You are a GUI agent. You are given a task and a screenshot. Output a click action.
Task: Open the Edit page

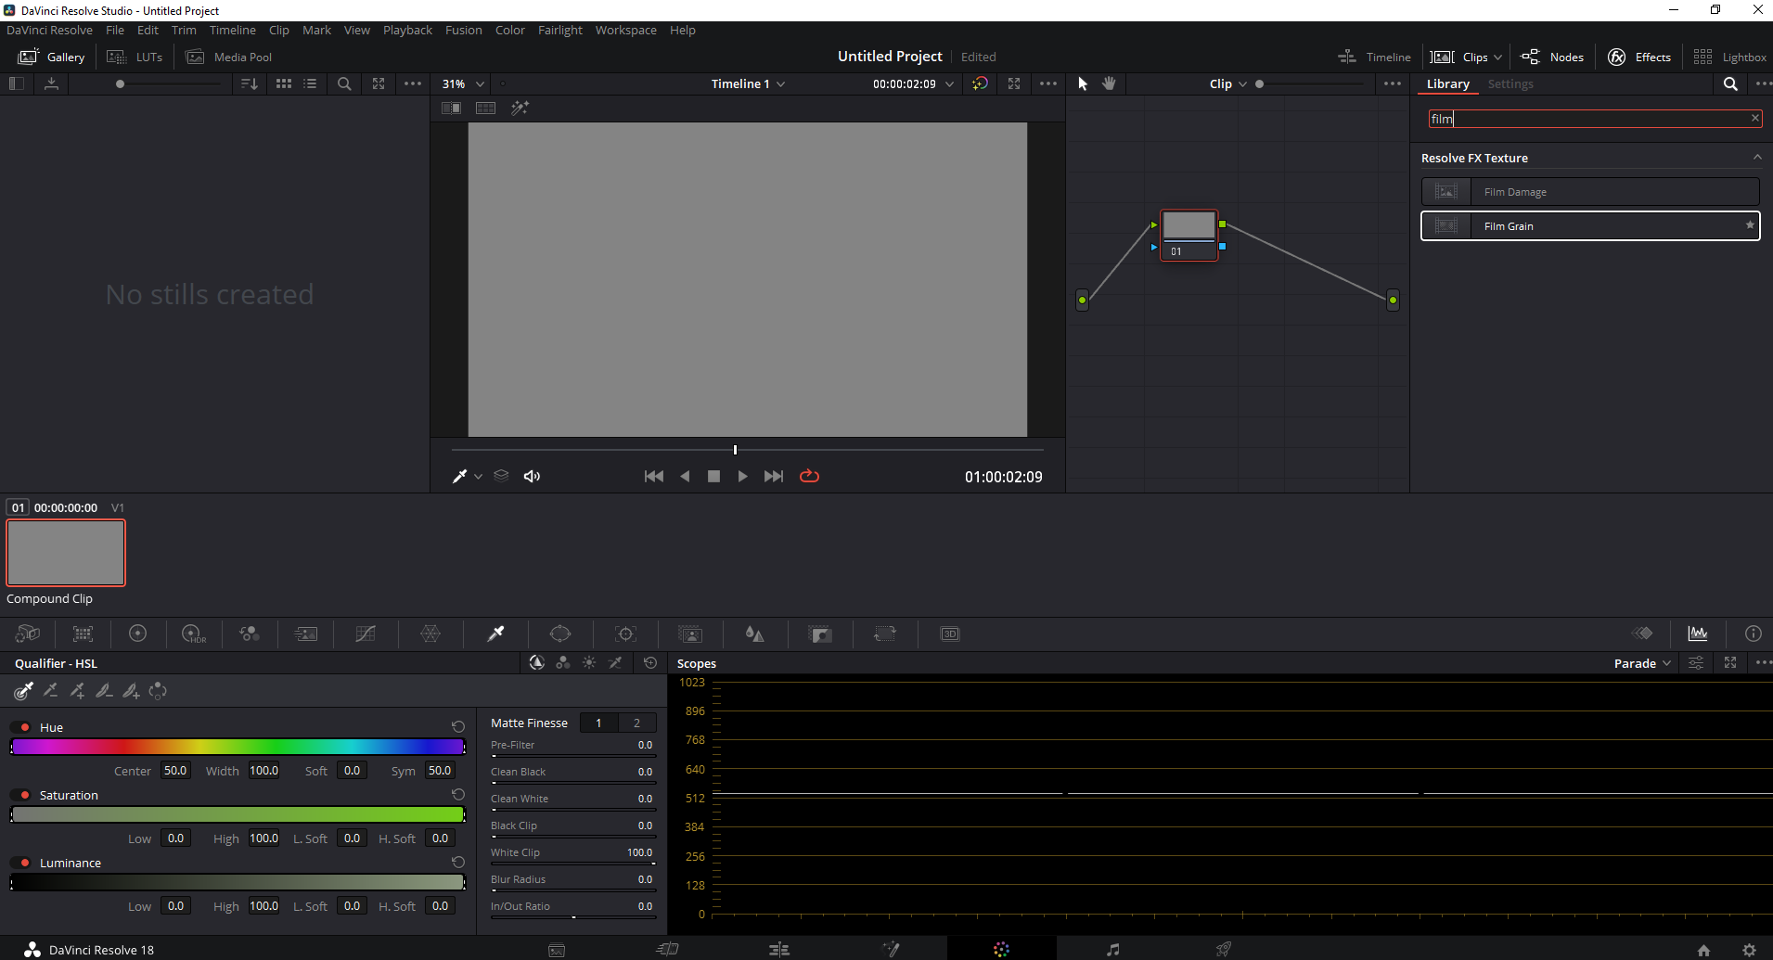tap(779, 948)
